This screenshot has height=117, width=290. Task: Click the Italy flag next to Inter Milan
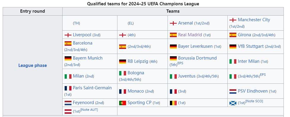233,61
